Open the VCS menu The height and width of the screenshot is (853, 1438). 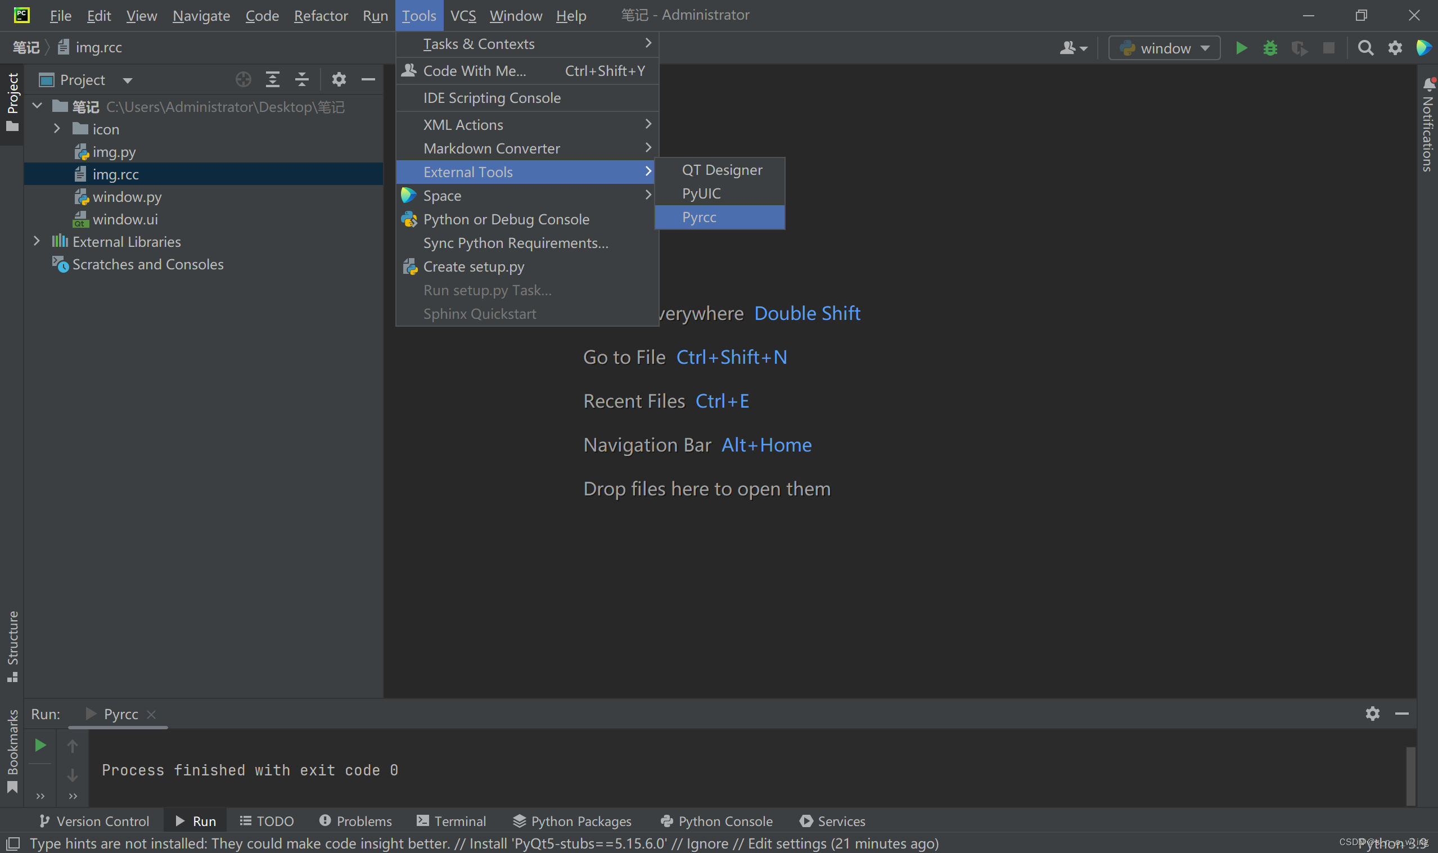(463, 16)
